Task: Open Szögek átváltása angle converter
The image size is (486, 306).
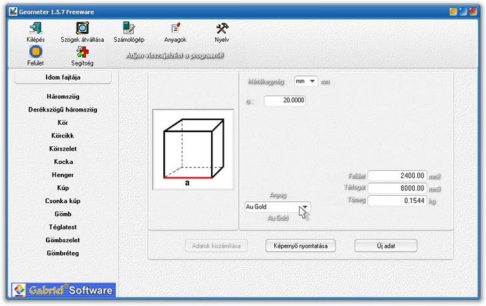Action: [82, 29]
